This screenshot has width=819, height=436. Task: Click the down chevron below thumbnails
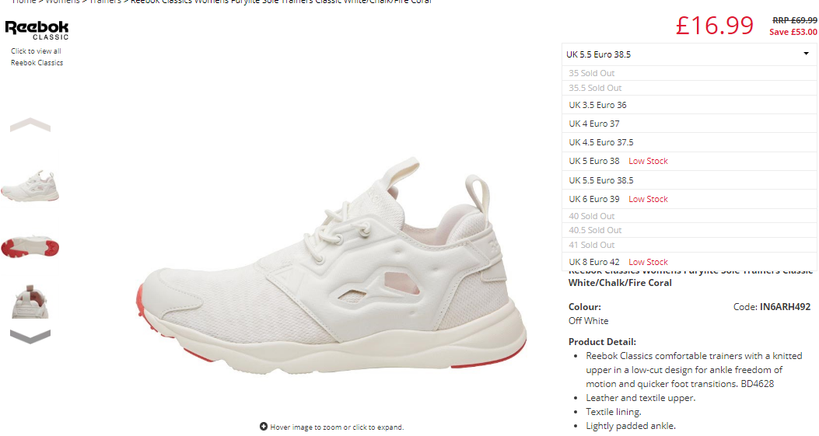(x=30, y=337)
